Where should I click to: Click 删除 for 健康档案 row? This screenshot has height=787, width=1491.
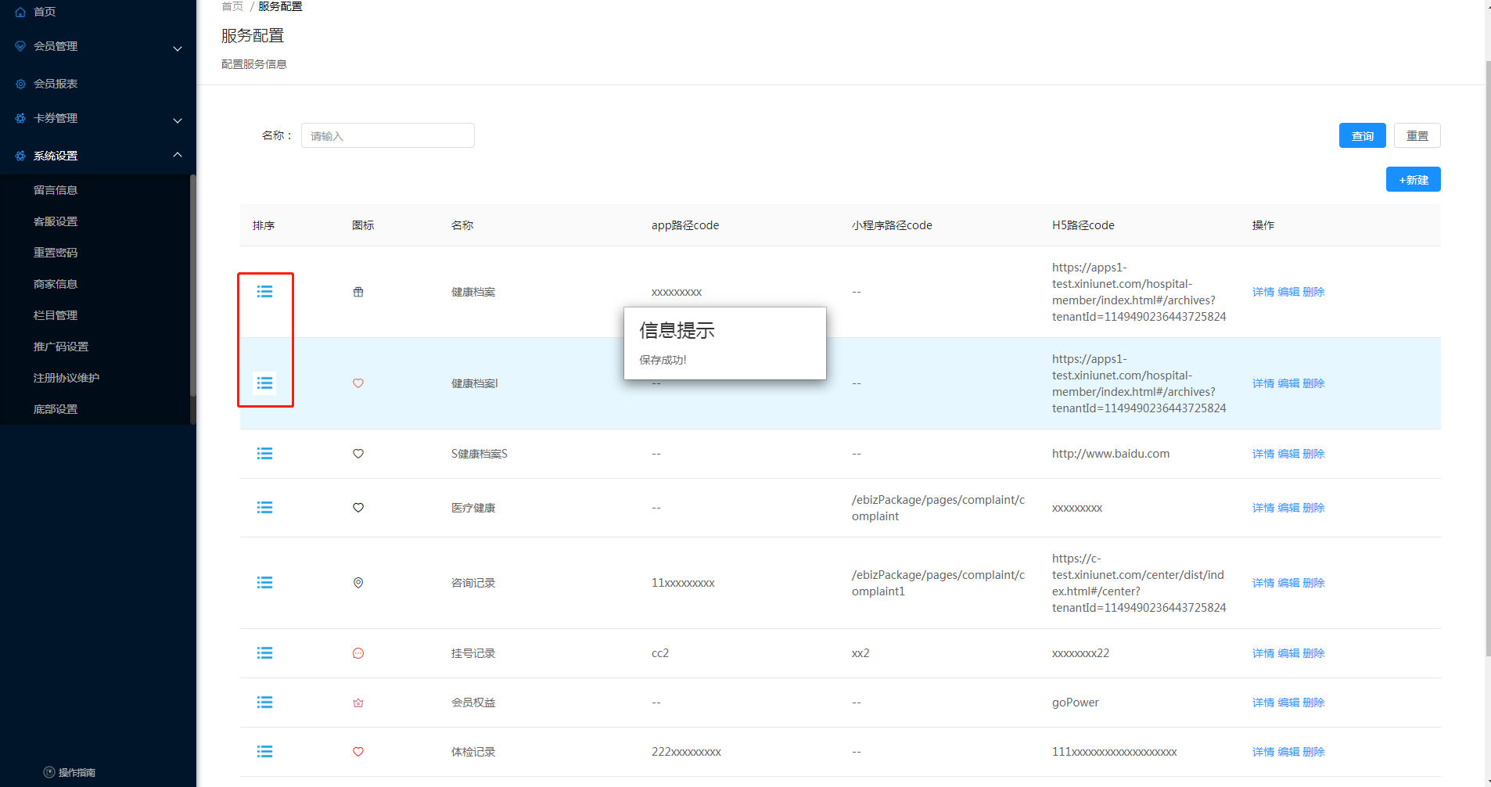[x=1313, y=292]
